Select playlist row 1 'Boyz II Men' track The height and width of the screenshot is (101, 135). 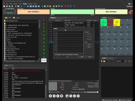[74, 23]
